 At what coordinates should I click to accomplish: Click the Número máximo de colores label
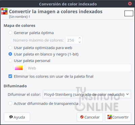click(x=38, y=40)
